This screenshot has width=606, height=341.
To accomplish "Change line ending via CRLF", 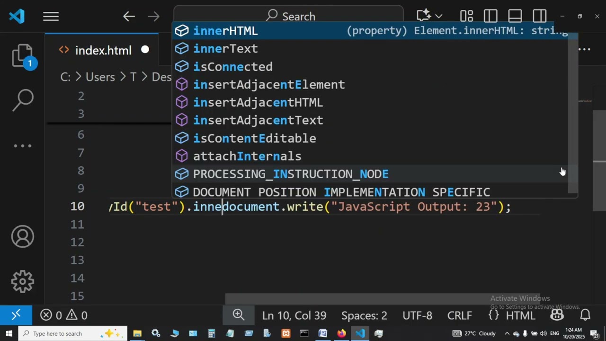I will 460,315.
